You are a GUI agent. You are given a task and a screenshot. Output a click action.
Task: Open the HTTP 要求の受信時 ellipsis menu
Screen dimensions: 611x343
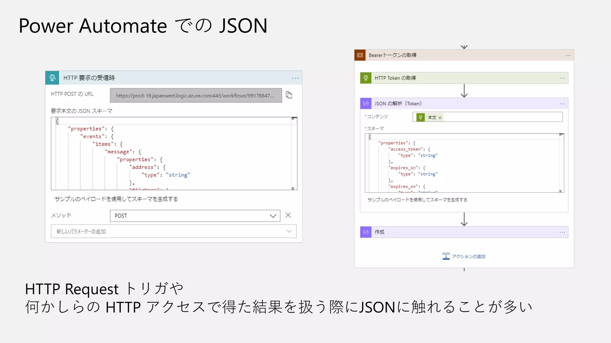tap(295, 78)
